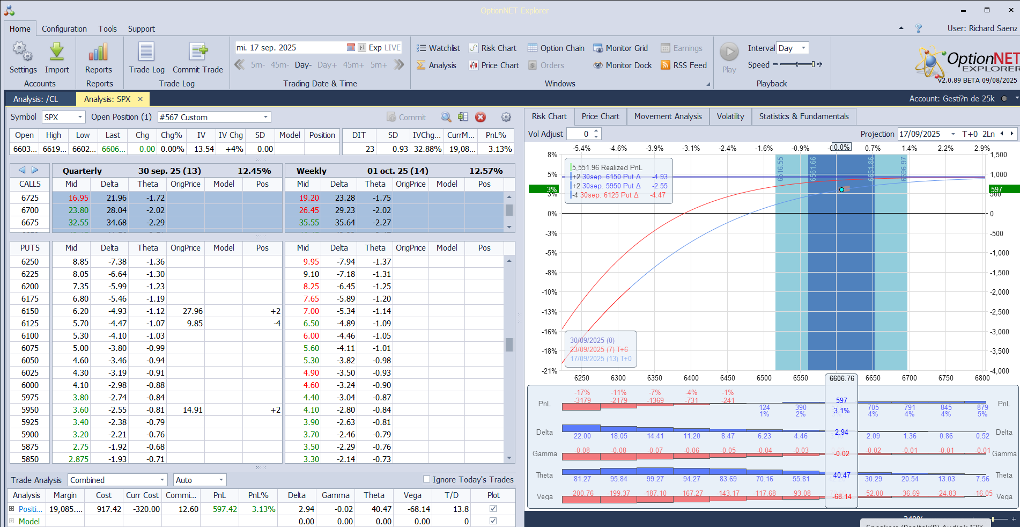Open the Home ribbon tab
Screen dimensions: 1020x527
click(x=20, y=29)
